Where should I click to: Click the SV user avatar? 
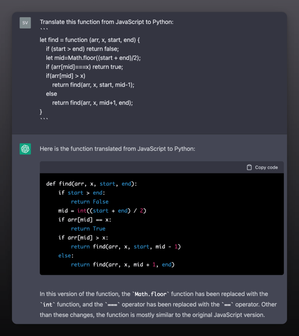coord(25,23)
